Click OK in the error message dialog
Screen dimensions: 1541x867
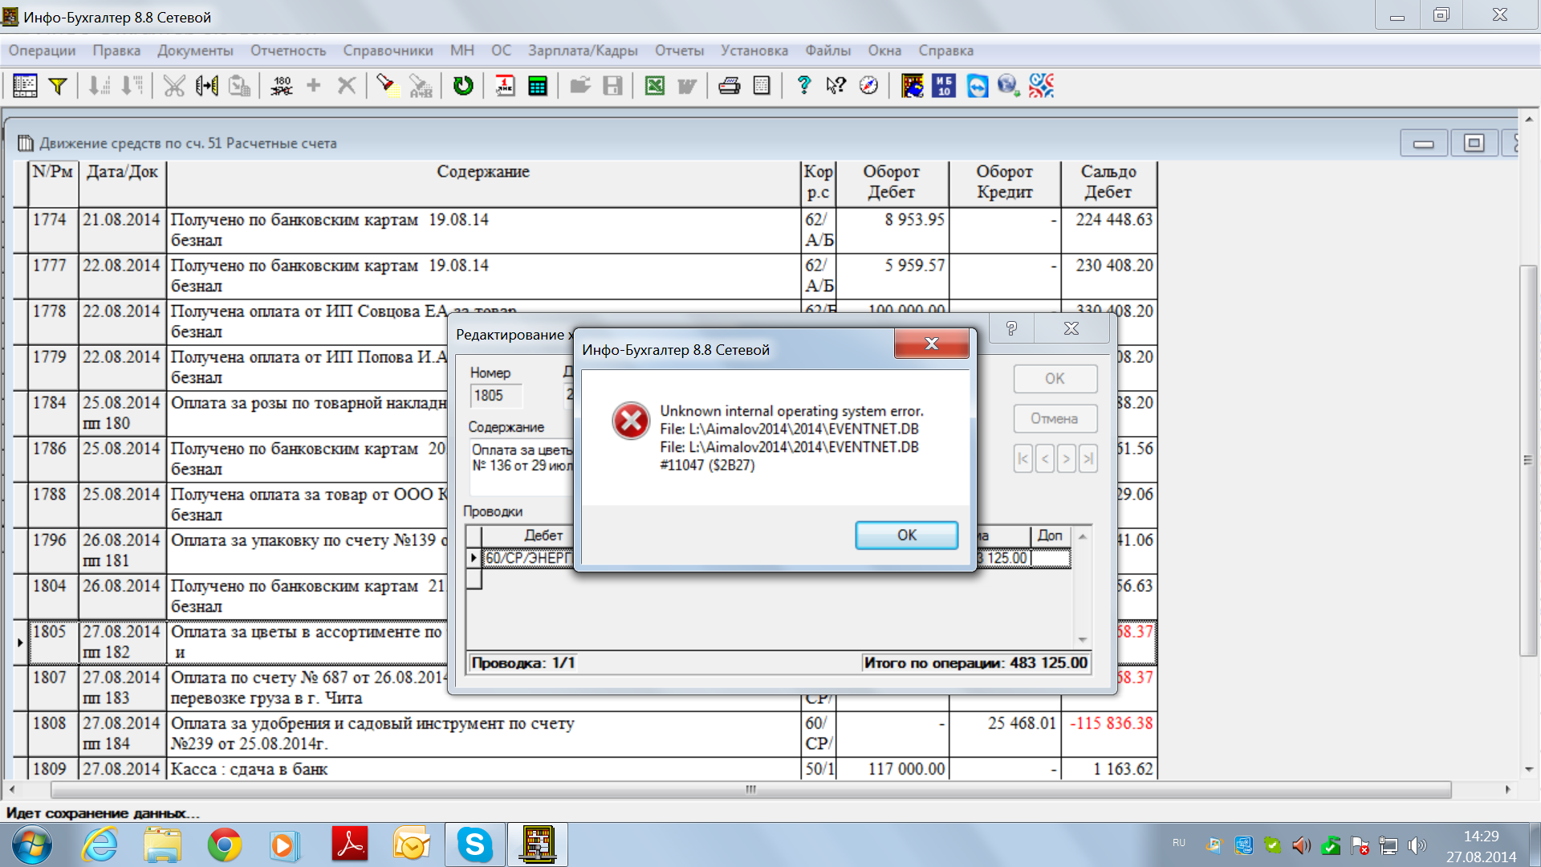(906, 535)
